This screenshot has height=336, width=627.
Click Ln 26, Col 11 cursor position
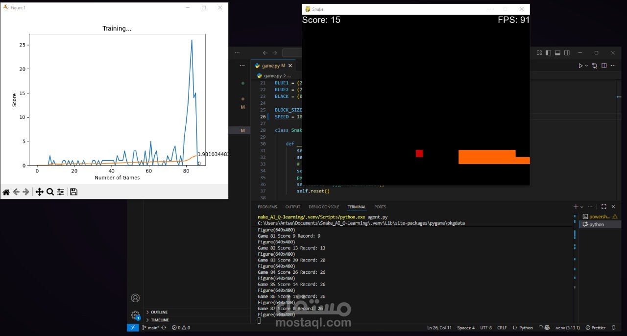click(x=439, y=328)
